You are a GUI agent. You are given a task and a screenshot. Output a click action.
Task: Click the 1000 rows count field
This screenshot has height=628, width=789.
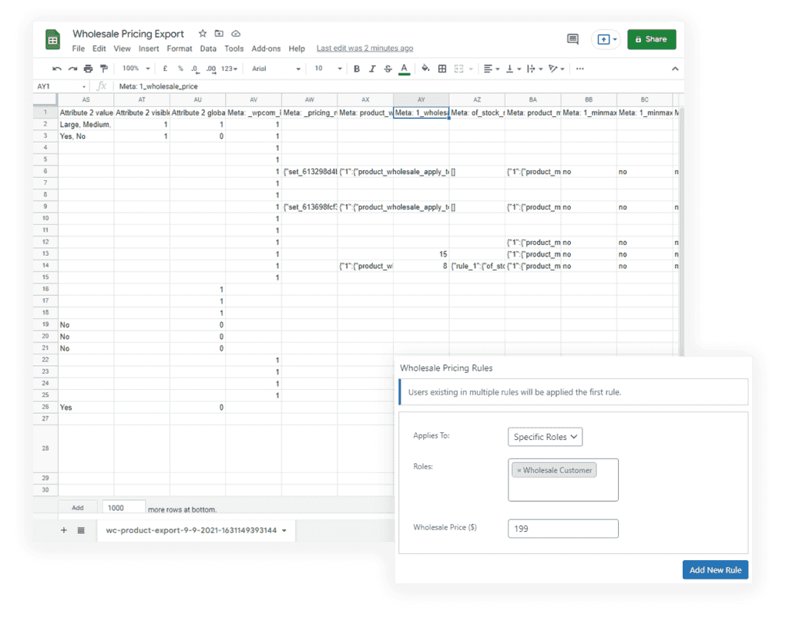pyautogui.click(x=124, y=508)
